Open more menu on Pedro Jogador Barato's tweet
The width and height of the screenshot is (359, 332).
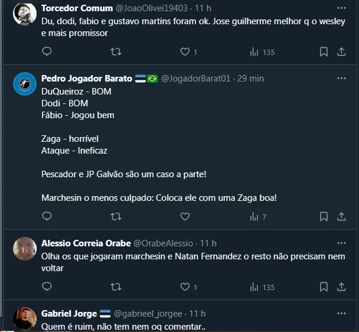(x=341, y=79)
